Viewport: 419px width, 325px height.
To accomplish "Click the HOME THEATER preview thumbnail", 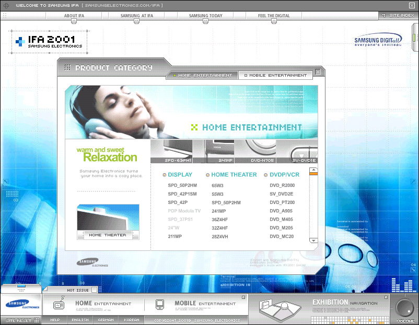I will coord(108,222).
